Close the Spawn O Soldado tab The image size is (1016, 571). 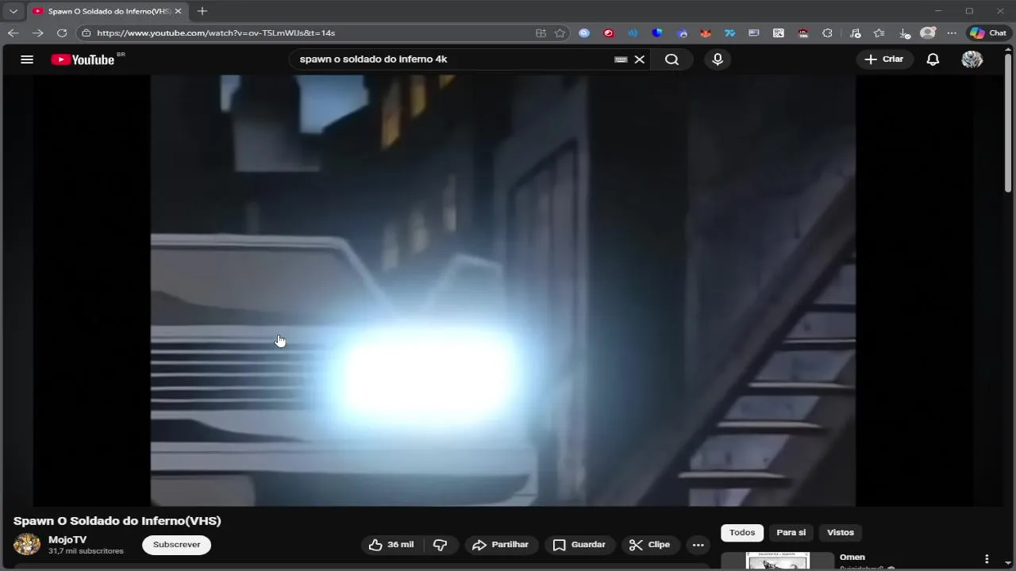(x=178, y=11)
